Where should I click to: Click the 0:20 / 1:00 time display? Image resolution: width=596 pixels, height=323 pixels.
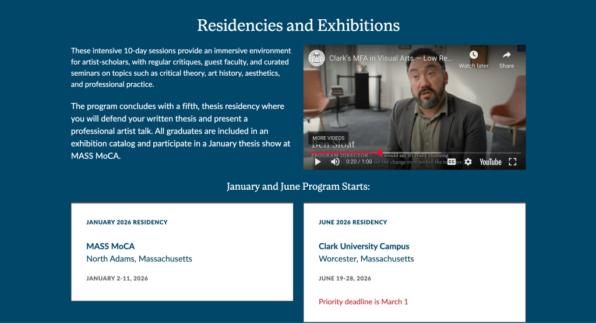pos(358,162)
